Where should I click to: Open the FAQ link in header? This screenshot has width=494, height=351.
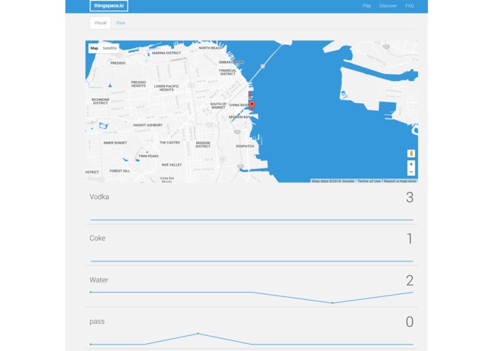(409, 6)
